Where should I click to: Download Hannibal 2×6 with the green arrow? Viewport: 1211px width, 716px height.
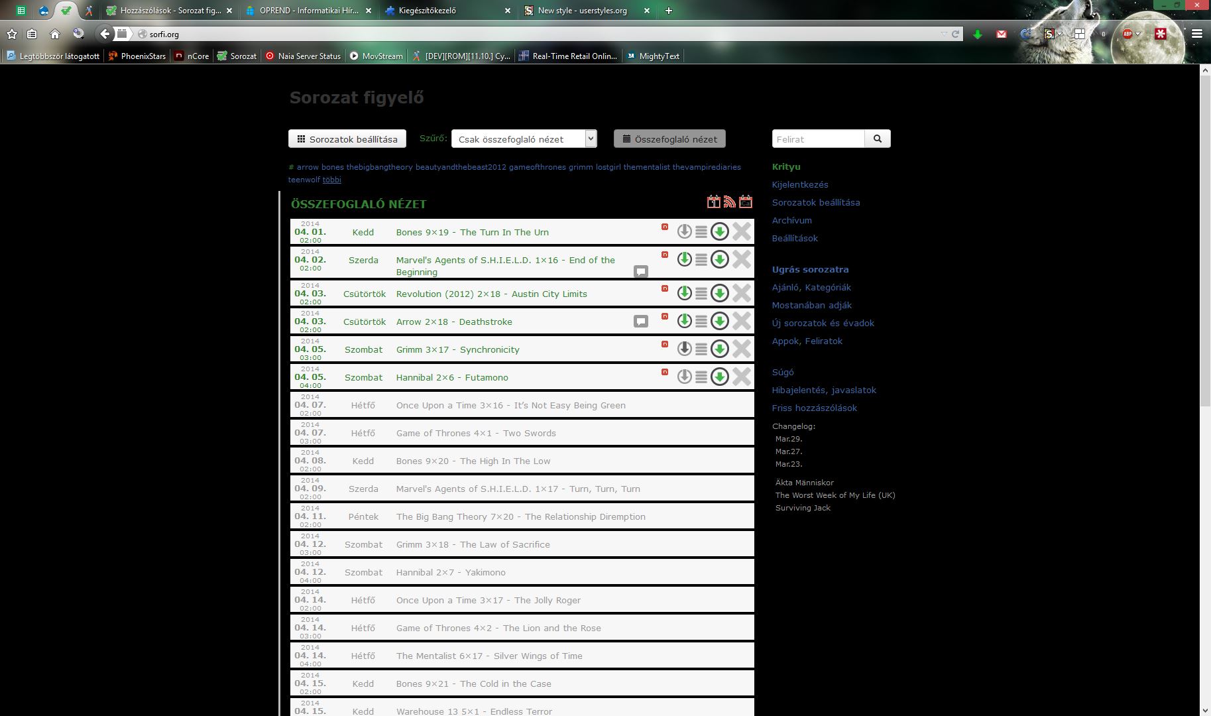(x=719, y=377)
